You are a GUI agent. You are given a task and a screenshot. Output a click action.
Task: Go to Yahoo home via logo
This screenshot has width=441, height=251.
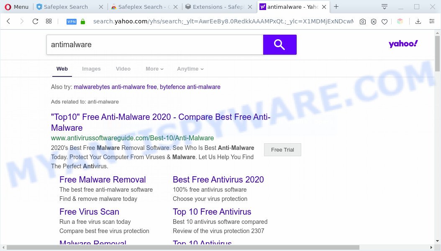coord(403,44)
